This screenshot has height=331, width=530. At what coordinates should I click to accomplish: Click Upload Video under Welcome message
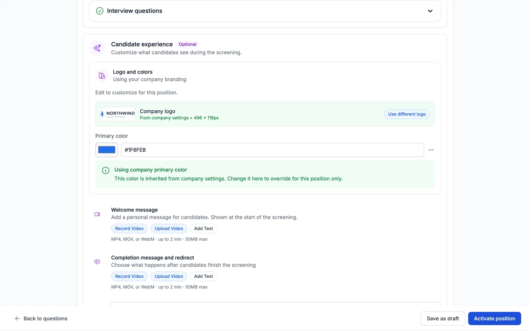169,228
